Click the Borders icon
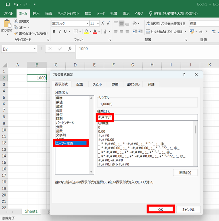The image size is (219, 221). 76,31
